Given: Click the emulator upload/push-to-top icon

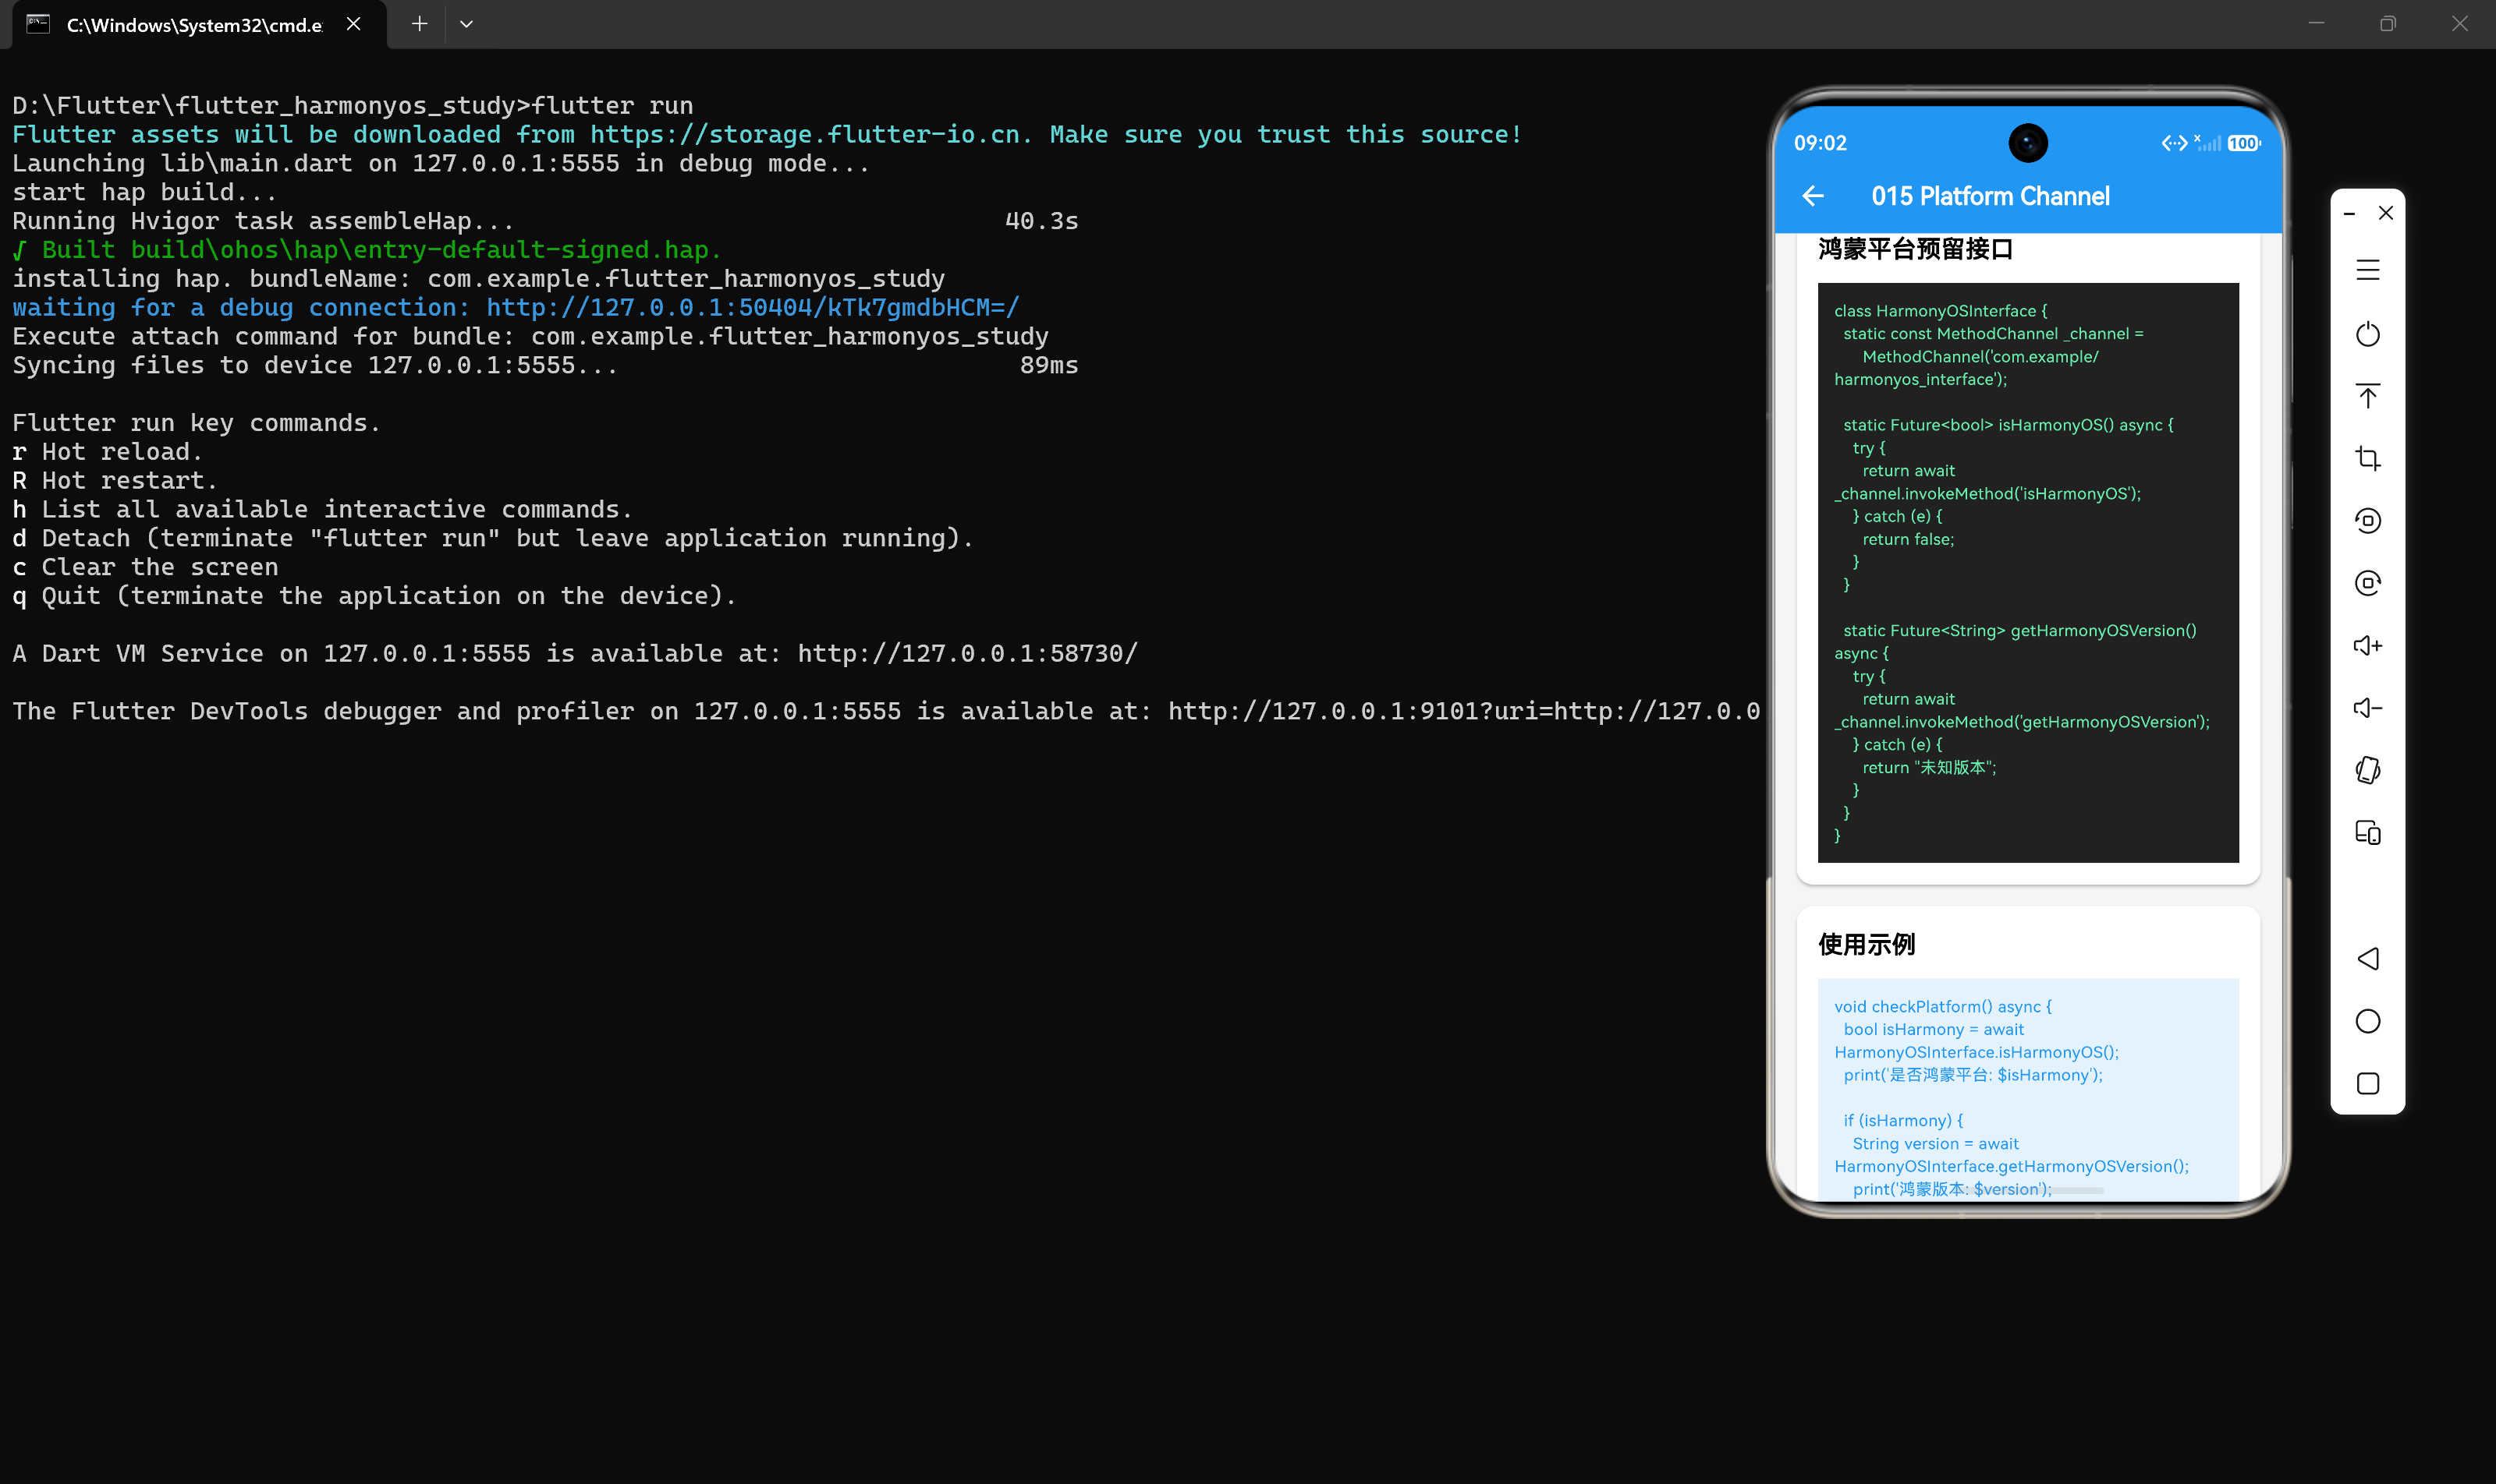Looking at the screenshot, I should [2367, 396].
